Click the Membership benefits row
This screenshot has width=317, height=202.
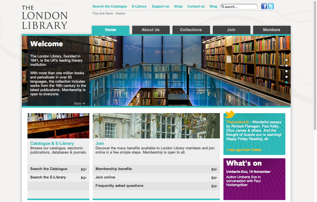(156, 169)
